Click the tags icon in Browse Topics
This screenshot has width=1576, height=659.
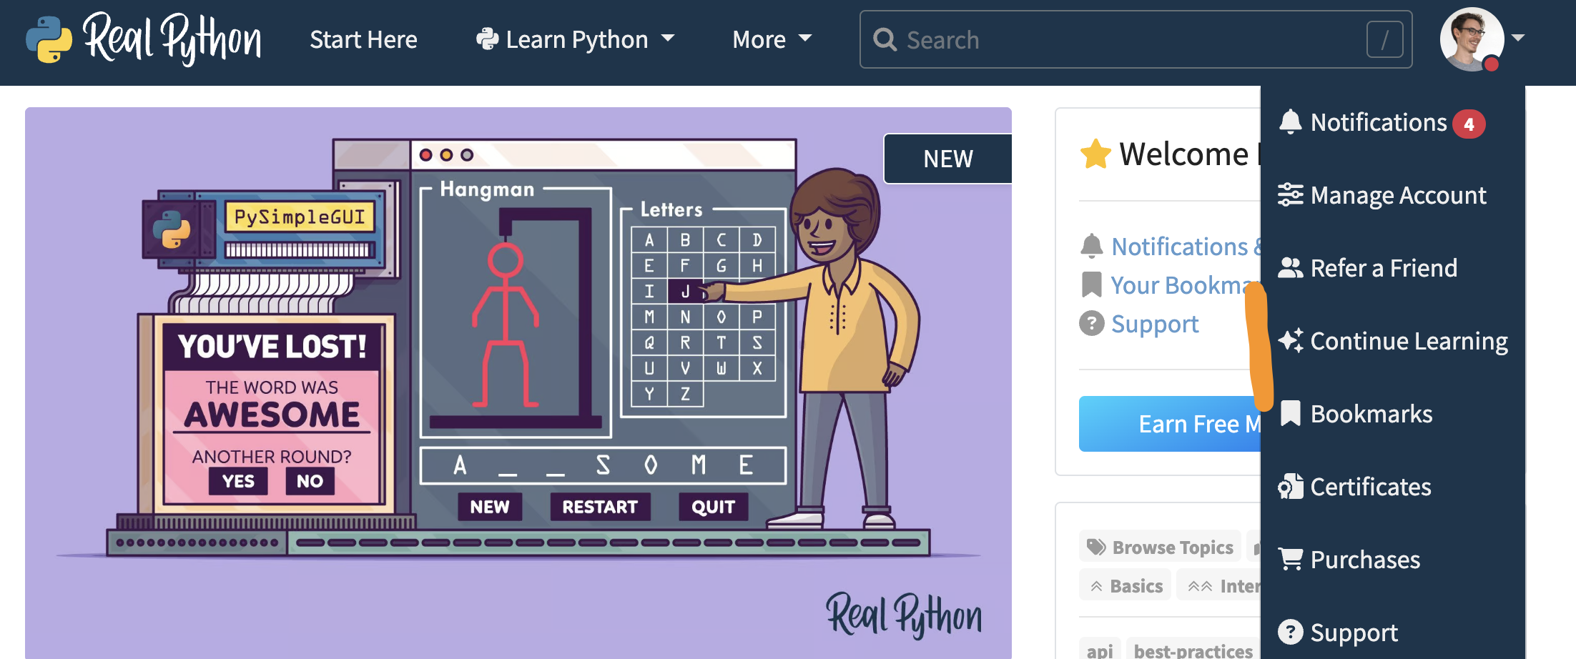point(1096,547)
